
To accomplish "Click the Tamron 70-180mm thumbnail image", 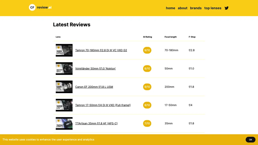I will click(64, 50).
